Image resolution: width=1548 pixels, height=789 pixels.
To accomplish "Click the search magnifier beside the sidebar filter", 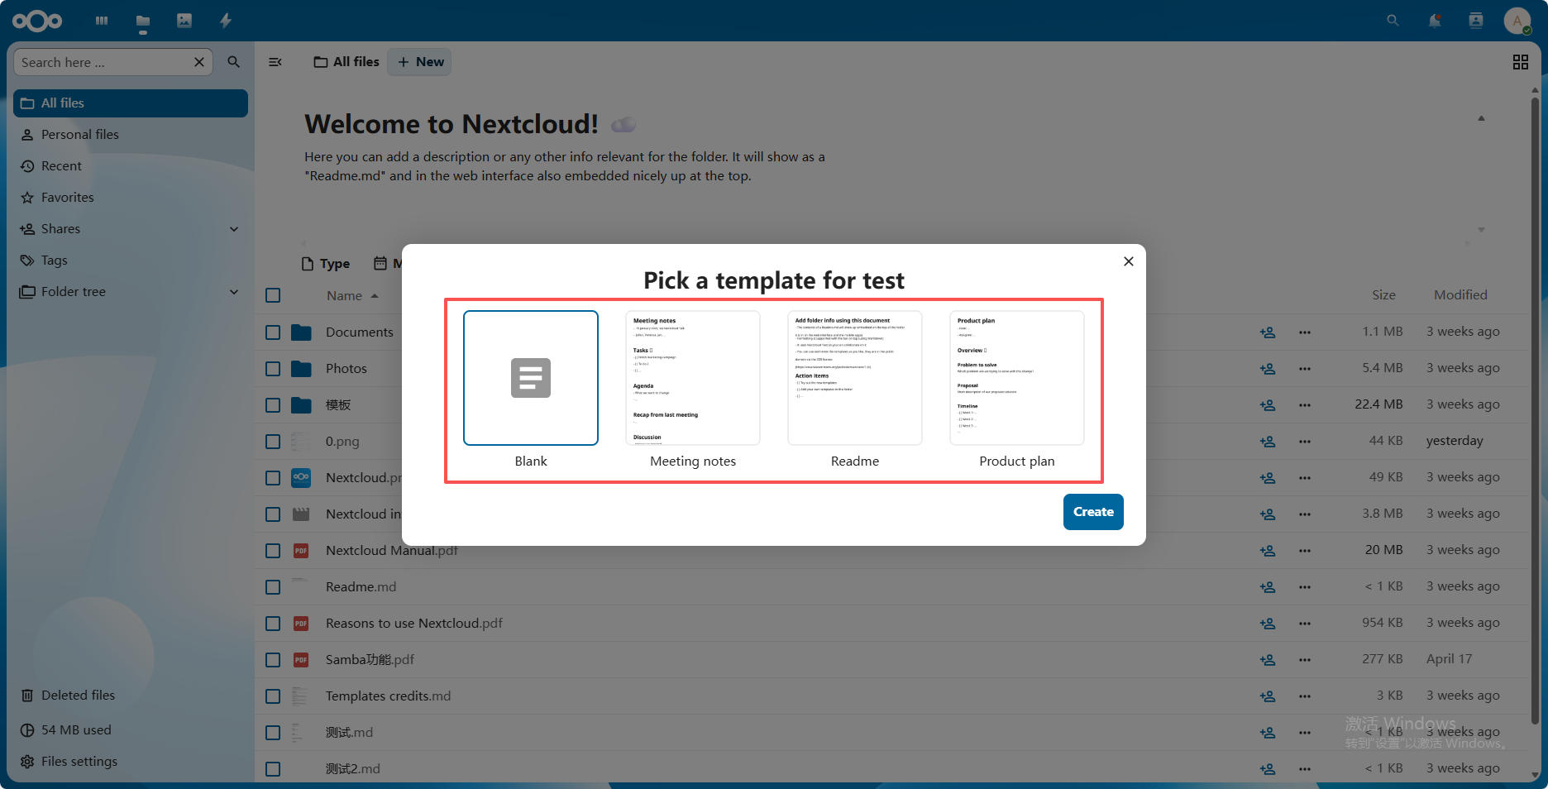I will 234,62.
